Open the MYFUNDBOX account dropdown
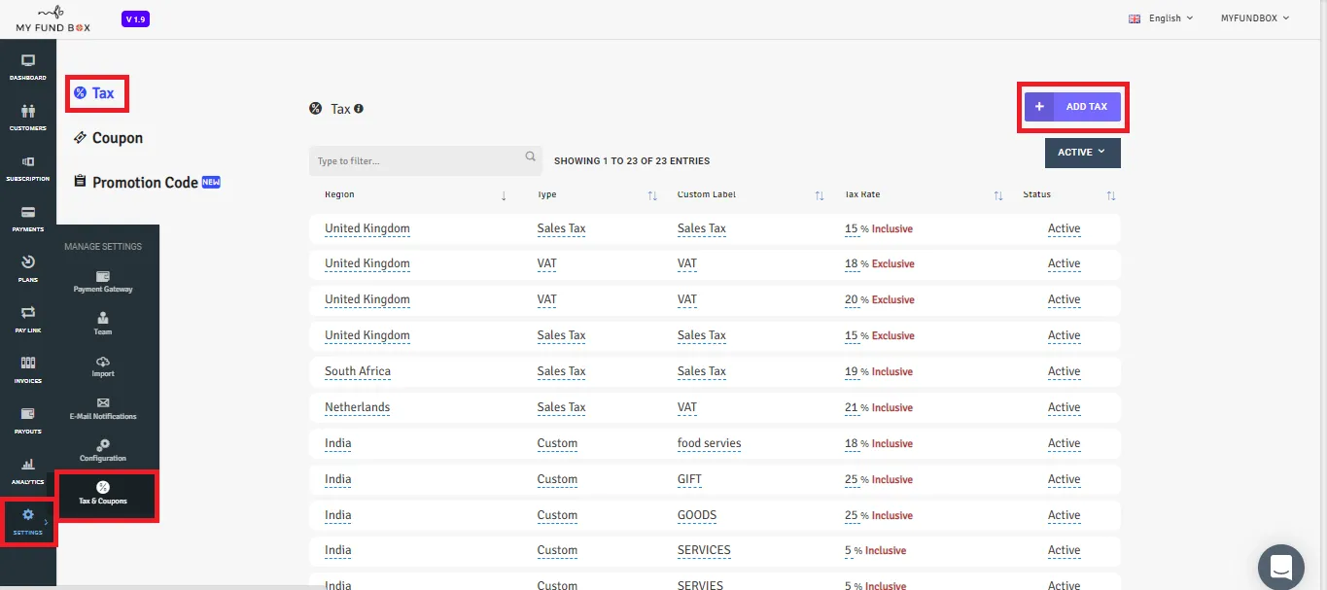Image resolution: width=1327 pixels, height=590 pixels. click(1255, 18)
